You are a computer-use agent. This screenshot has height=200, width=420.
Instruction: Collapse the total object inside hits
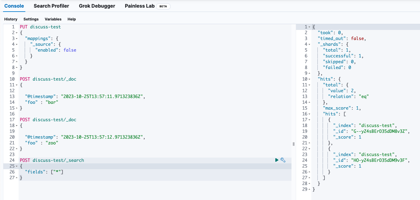(309, 85)
